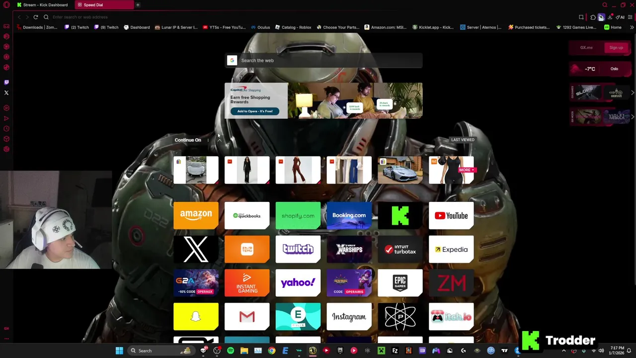Open the brown jumpsuit Continue On thumbnail

[x=298, y=170]
